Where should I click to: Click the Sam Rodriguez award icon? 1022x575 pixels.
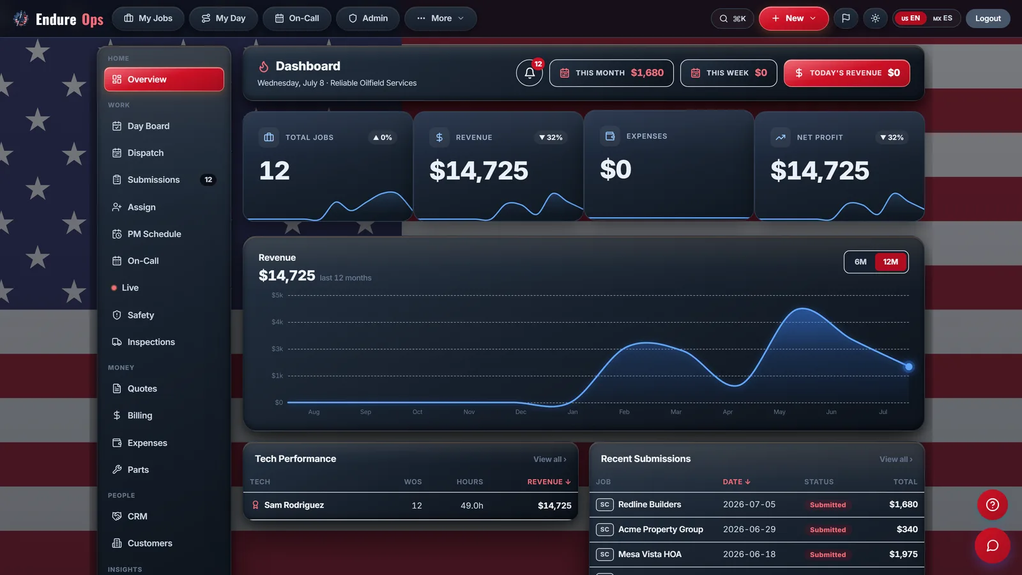(x=256, y=505)
